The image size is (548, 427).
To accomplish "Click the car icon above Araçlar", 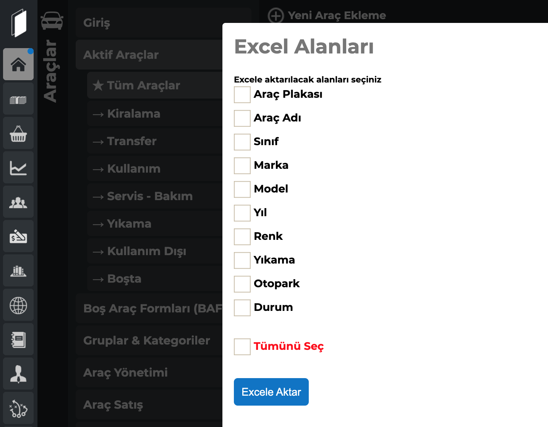I will click(x=52, y=21).
